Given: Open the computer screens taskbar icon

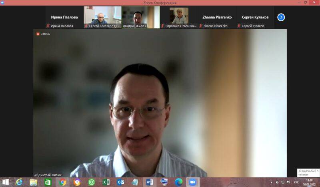Looking at the screenshot, I should pos(164,182).
